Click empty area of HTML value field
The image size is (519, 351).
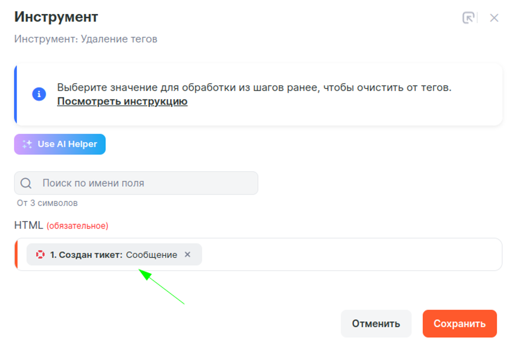pyautogui.click(x=347, y=255)
